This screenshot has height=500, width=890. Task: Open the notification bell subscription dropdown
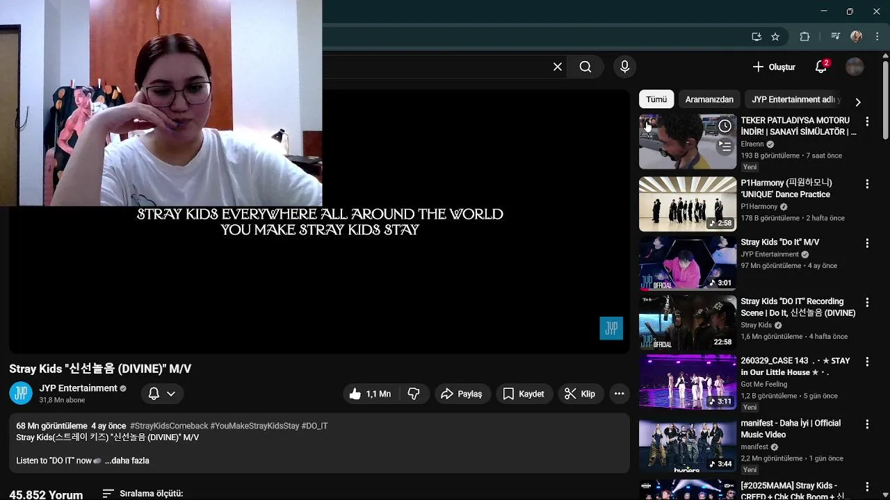(x=162, y=394)
